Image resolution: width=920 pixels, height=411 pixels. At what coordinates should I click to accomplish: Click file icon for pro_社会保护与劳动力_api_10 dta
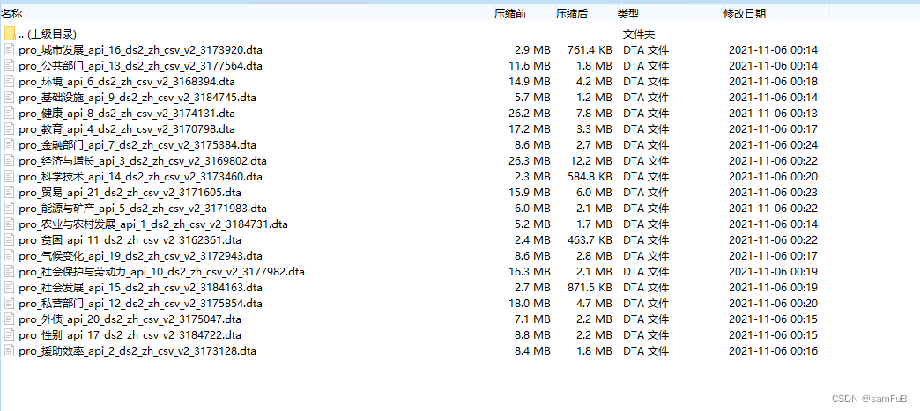click(9, 271)
